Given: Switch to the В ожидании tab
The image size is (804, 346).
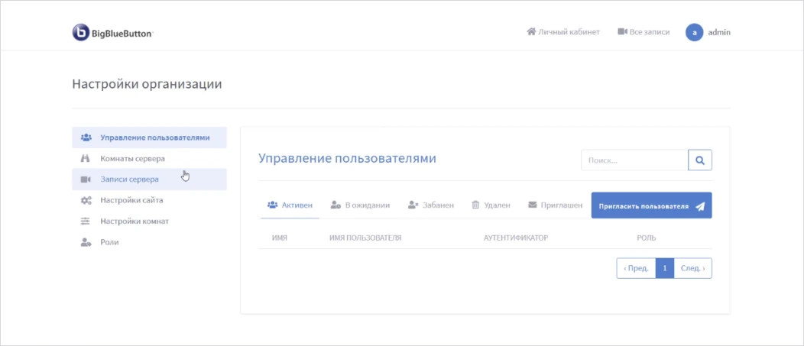Looking at the screenshot, I should [x=360, y=205].
